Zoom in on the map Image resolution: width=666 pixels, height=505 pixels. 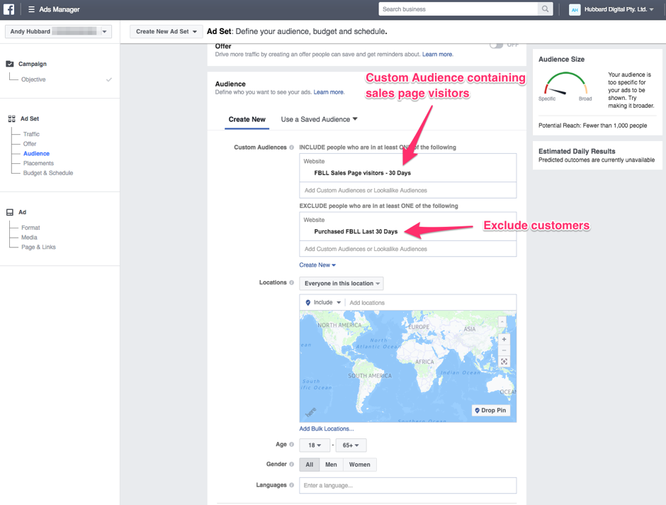point(504,339)
